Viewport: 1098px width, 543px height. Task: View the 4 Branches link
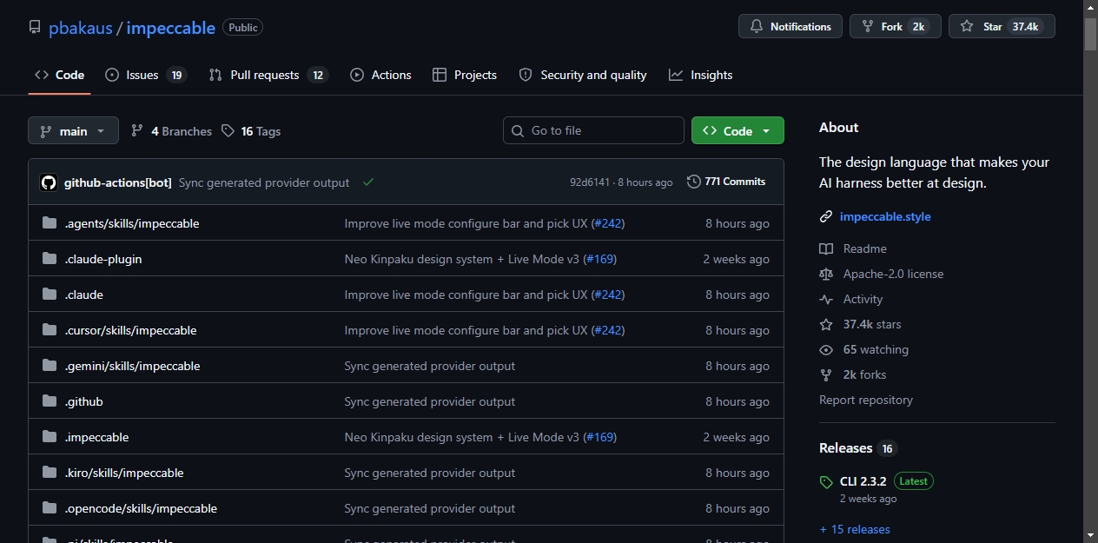pyautogui.click(x=171, y=131)
